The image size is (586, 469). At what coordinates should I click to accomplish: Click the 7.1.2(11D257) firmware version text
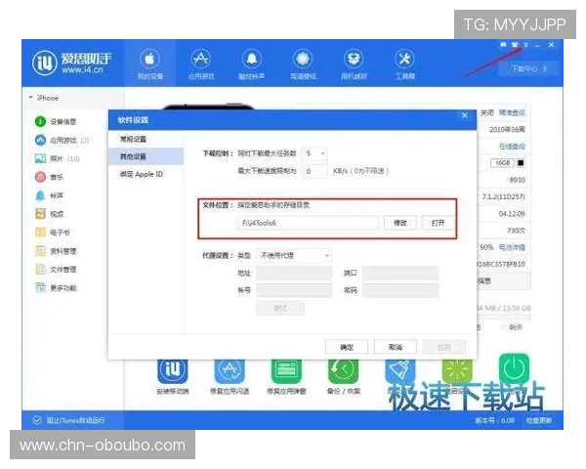pos(503,196)
